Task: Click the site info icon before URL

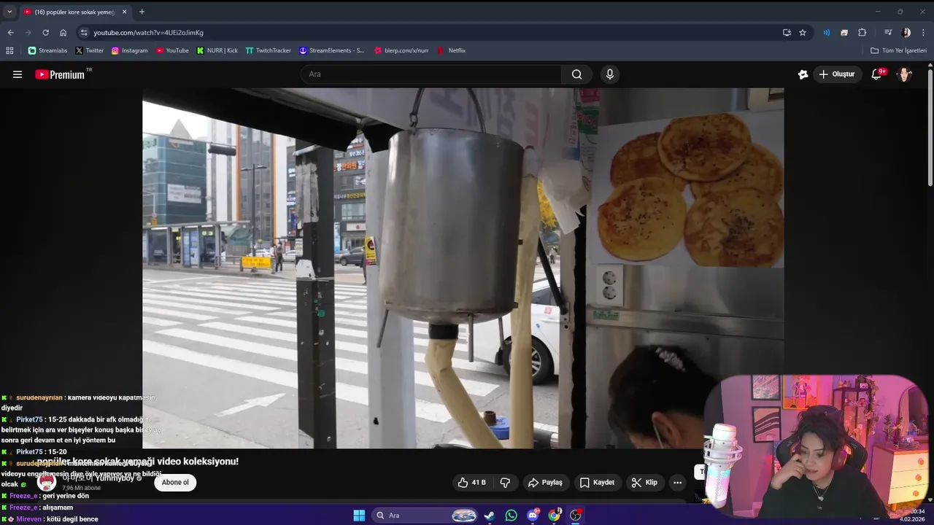Action: 84,32
